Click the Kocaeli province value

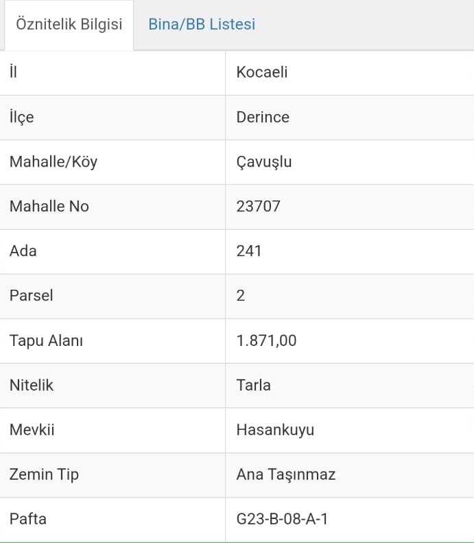click(x=262, y=72)
